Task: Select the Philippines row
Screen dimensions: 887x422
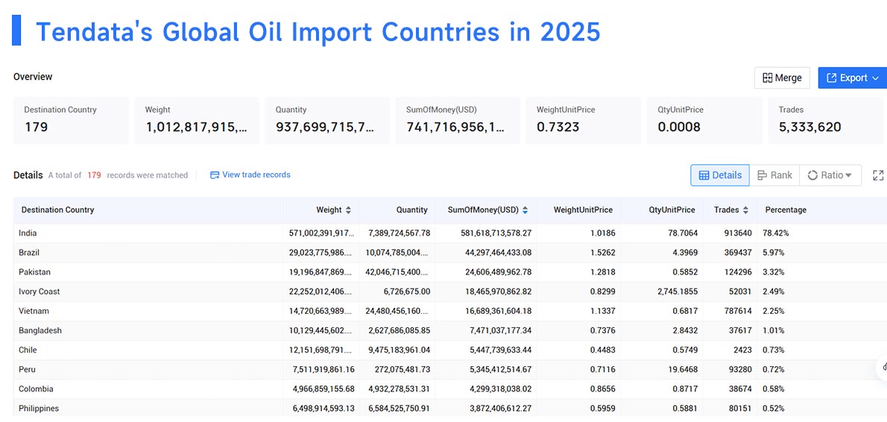Action: (x=450, y=409)
